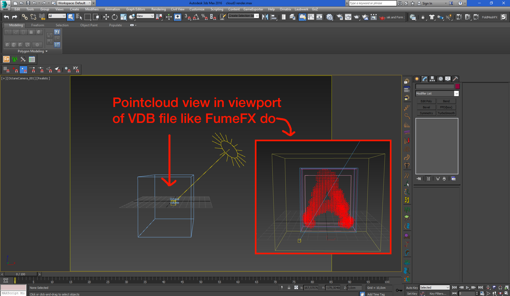Choose the Select and Rotate tool
The image size is (510, 296).
(x=115, y=17)
